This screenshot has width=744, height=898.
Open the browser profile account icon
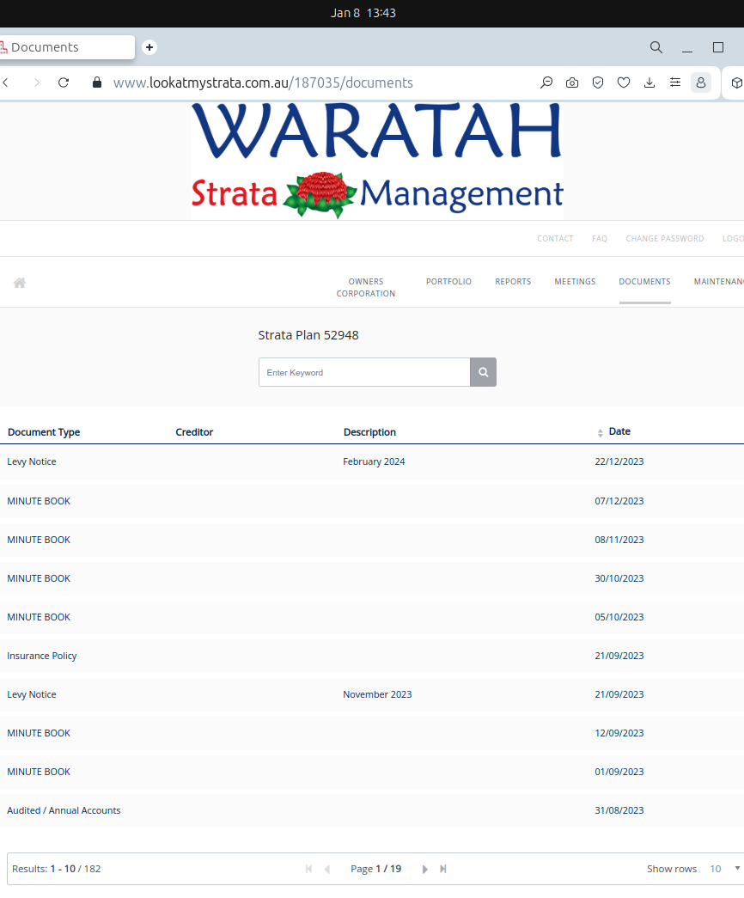(x=701, y=82)
